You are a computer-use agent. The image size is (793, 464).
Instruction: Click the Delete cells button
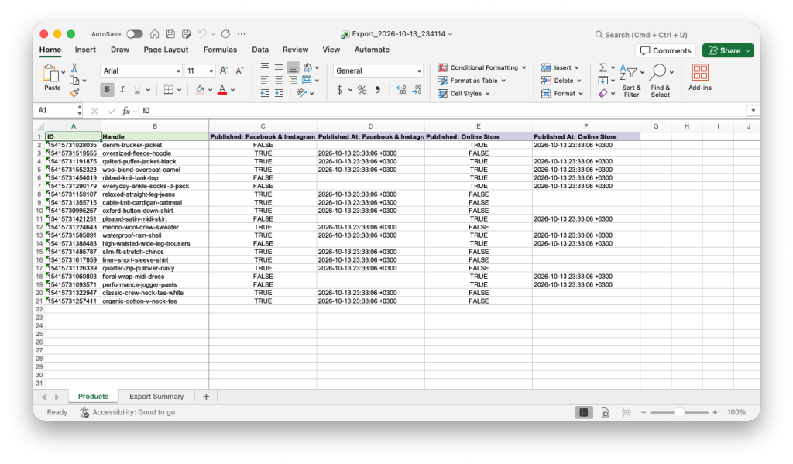point(561,81)
